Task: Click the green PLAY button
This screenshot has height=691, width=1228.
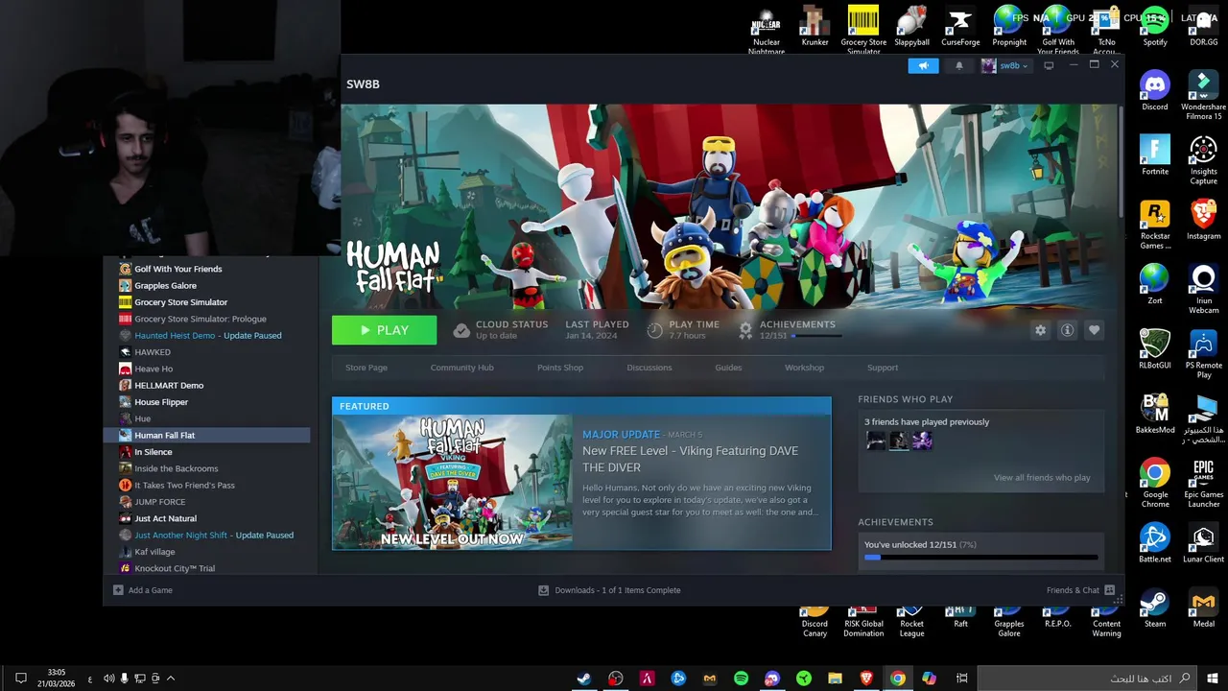Action: pyautogui.click(x=384, y=330)
